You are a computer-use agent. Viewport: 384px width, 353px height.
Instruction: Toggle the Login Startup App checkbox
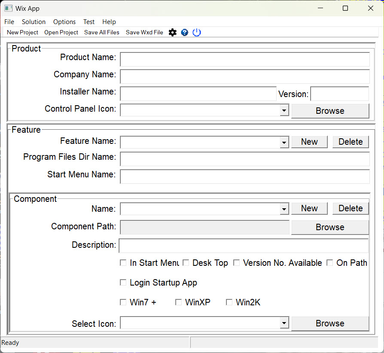click(123, 283)
